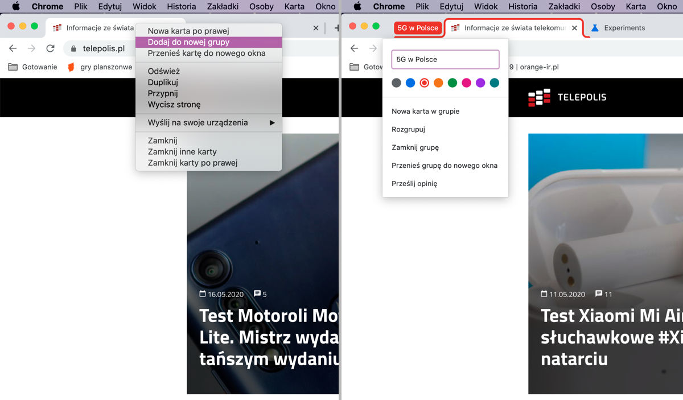Click the Telepolis logo in the header
This screenshot has height=400, width=683.
[x=567, y=97]
